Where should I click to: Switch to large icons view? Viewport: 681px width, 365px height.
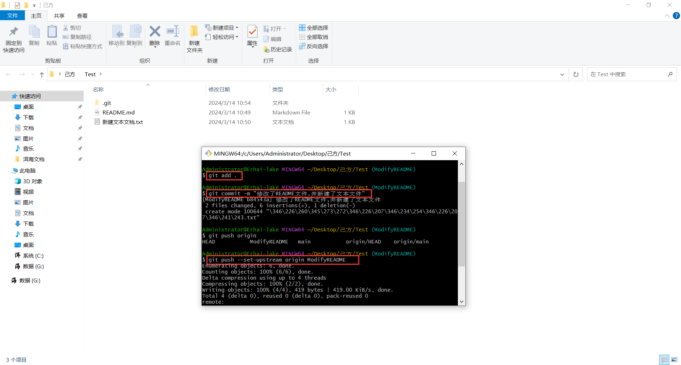674,360
